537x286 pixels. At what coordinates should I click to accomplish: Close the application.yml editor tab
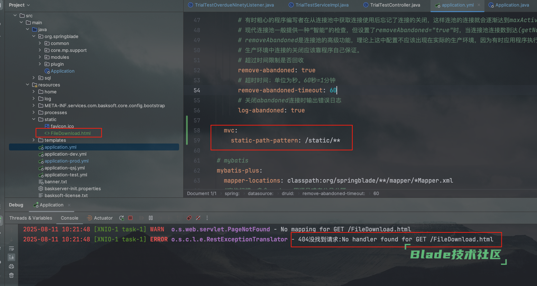pos(479,5)
